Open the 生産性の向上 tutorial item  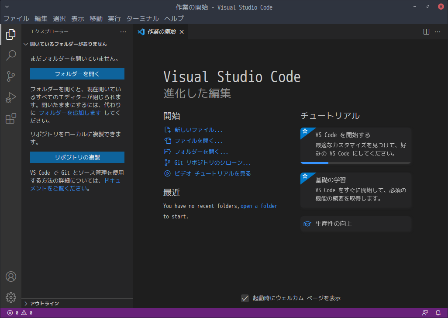coord(356,224)
